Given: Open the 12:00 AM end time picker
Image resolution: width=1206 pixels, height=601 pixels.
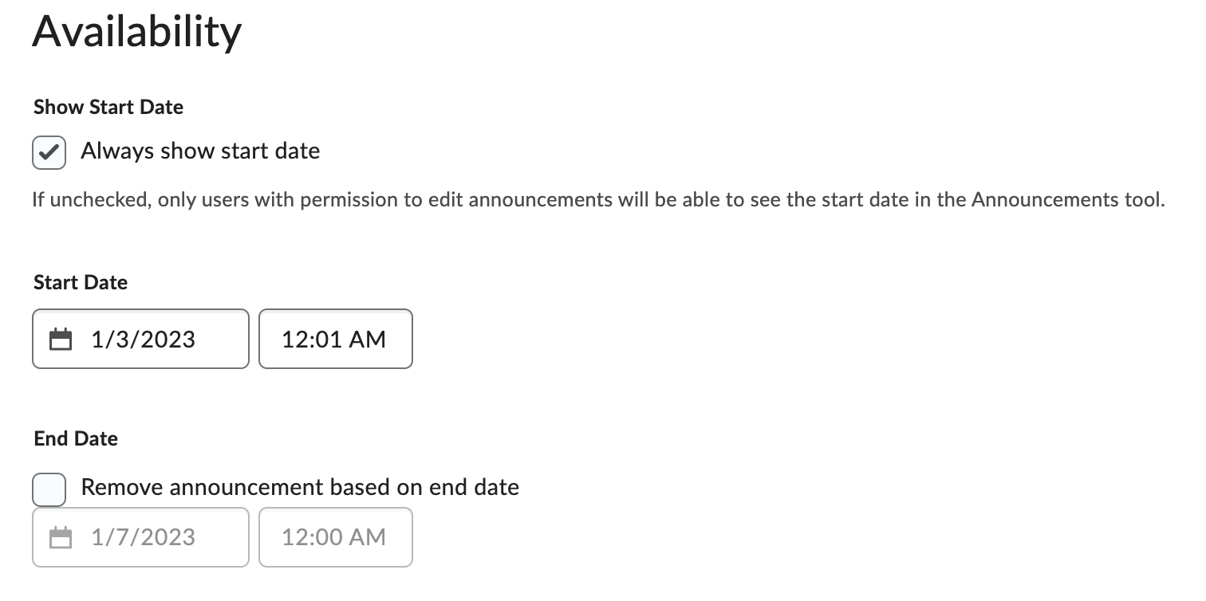Looking at the screenshot, I should (x=335, y=536).
